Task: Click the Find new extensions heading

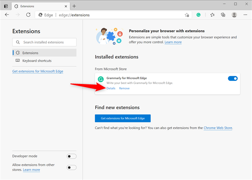Action: point(117,107)
